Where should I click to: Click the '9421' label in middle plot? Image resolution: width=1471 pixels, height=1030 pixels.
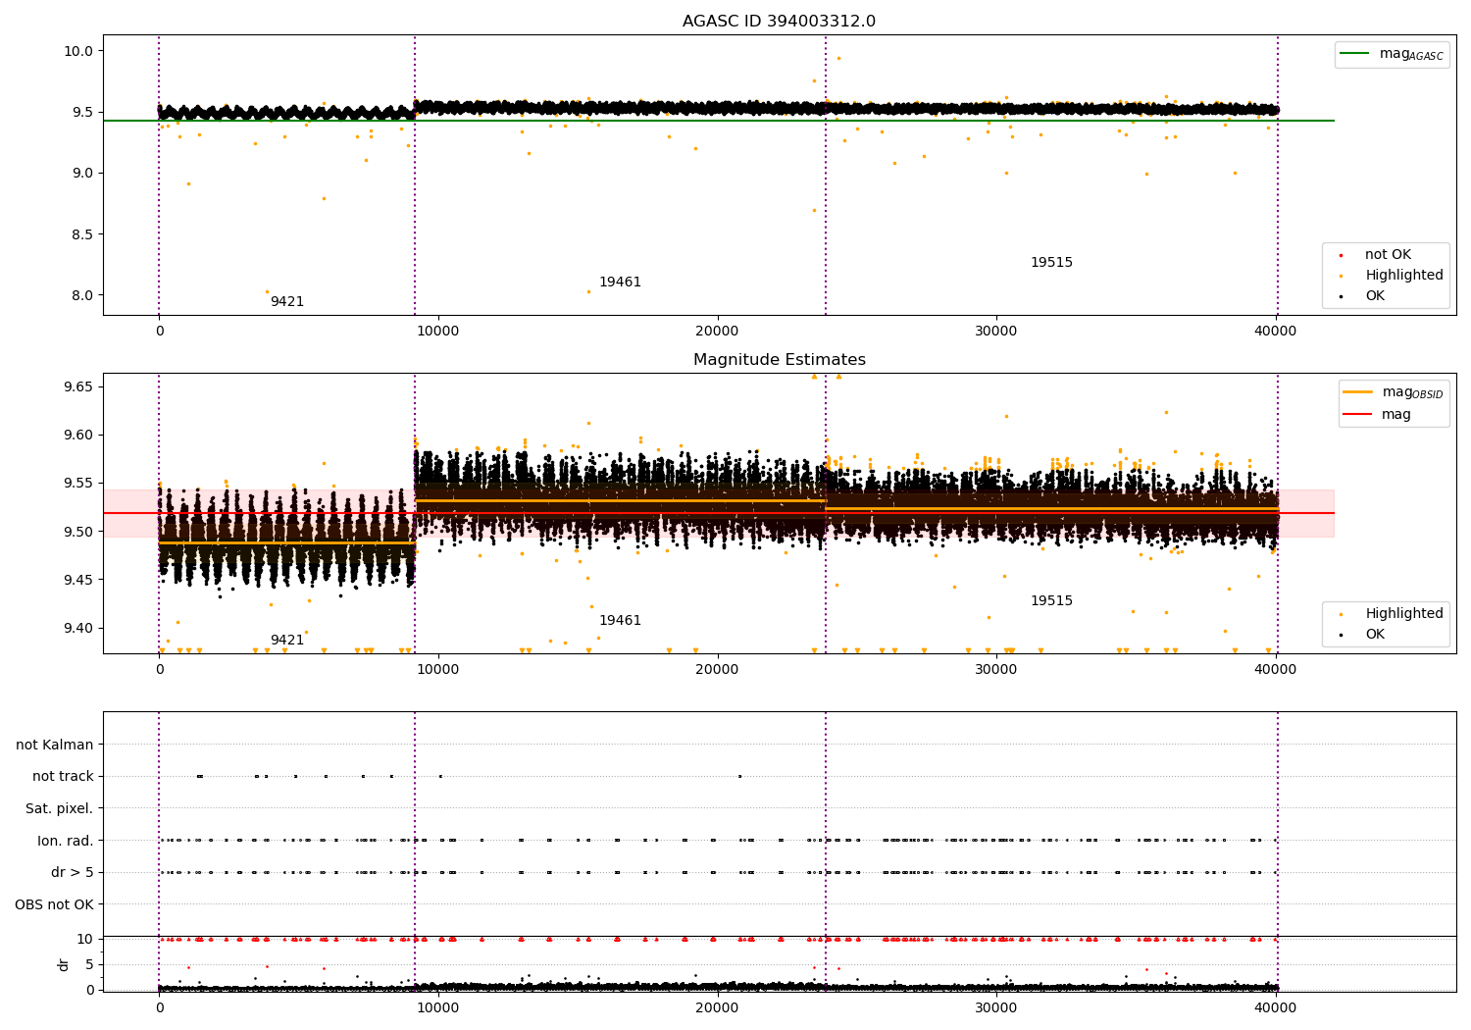[x=287, y=640]
